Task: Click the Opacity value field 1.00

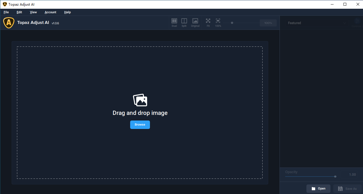Action: [349, 175]
